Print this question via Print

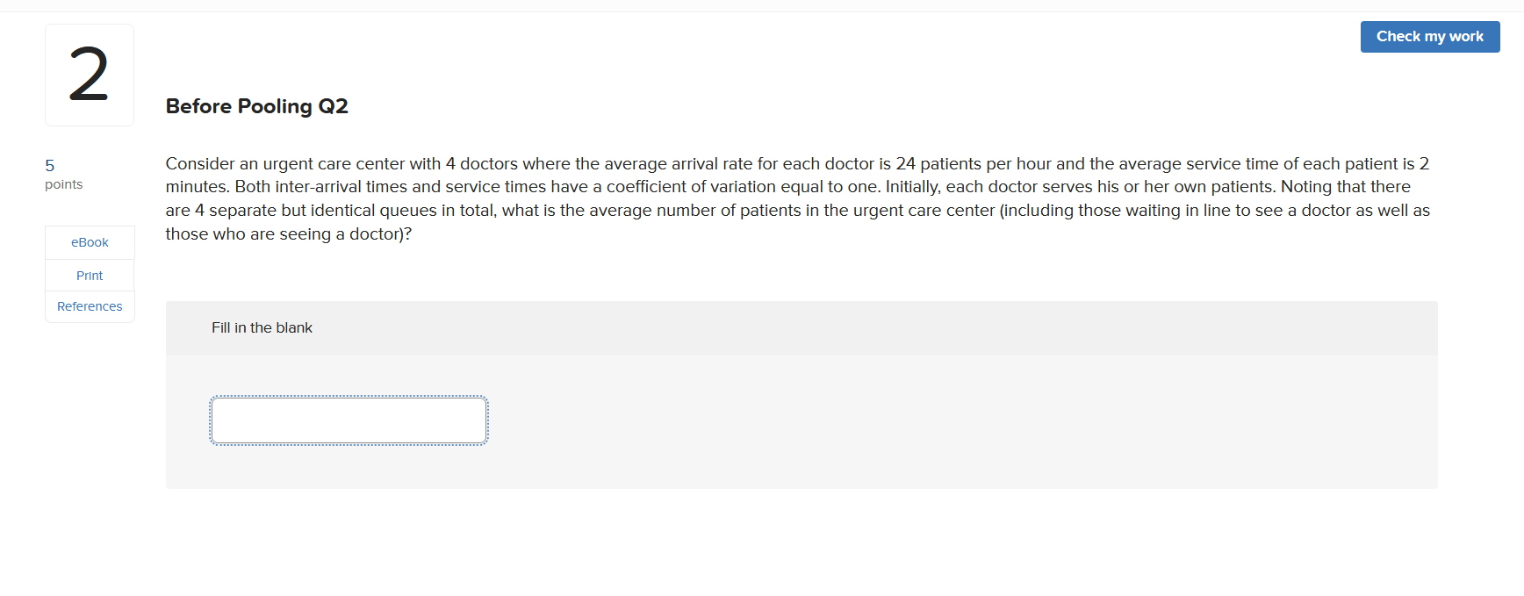coord(89,275)
